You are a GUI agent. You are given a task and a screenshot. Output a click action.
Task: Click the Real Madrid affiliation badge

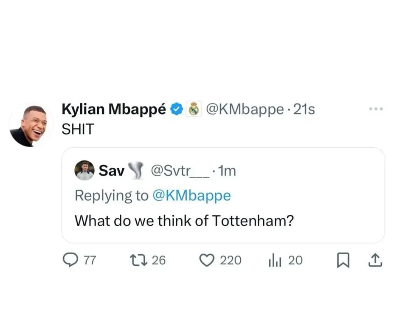point(194,110)
